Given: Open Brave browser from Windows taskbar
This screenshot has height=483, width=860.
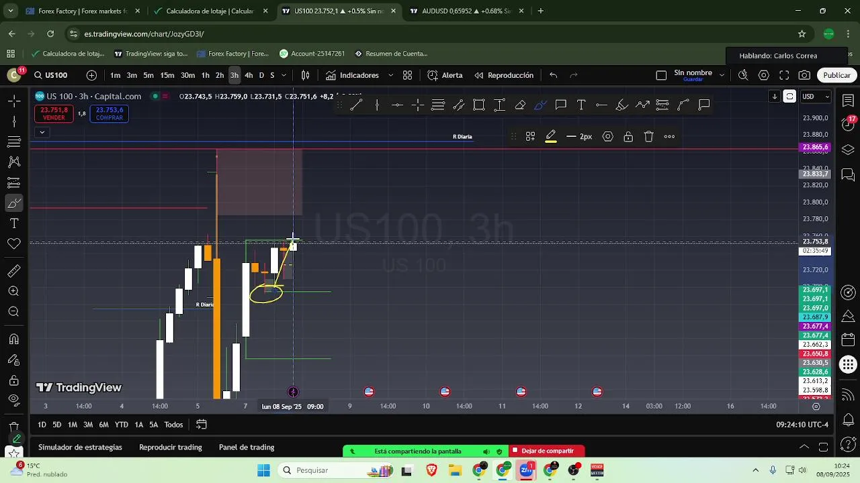Looking at the screenshot, I should coord(431,470).
